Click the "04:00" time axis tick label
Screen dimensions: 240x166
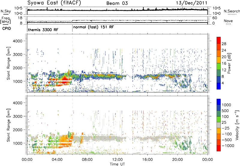click(57, 160)
